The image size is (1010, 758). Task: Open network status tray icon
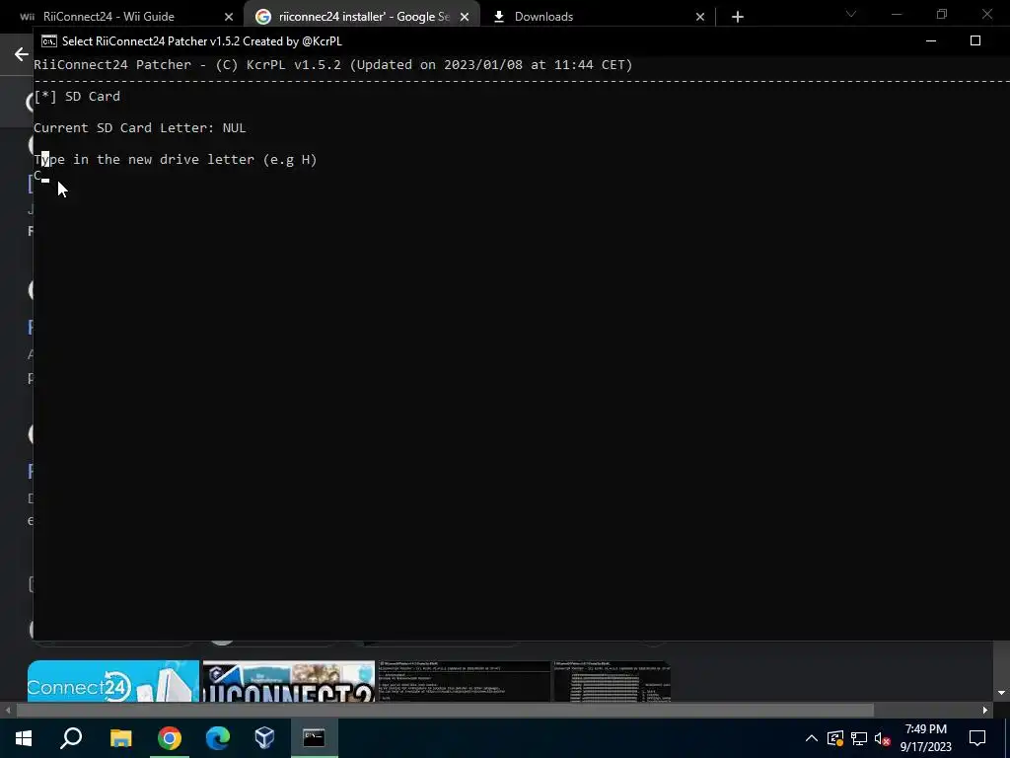point(859,738)
